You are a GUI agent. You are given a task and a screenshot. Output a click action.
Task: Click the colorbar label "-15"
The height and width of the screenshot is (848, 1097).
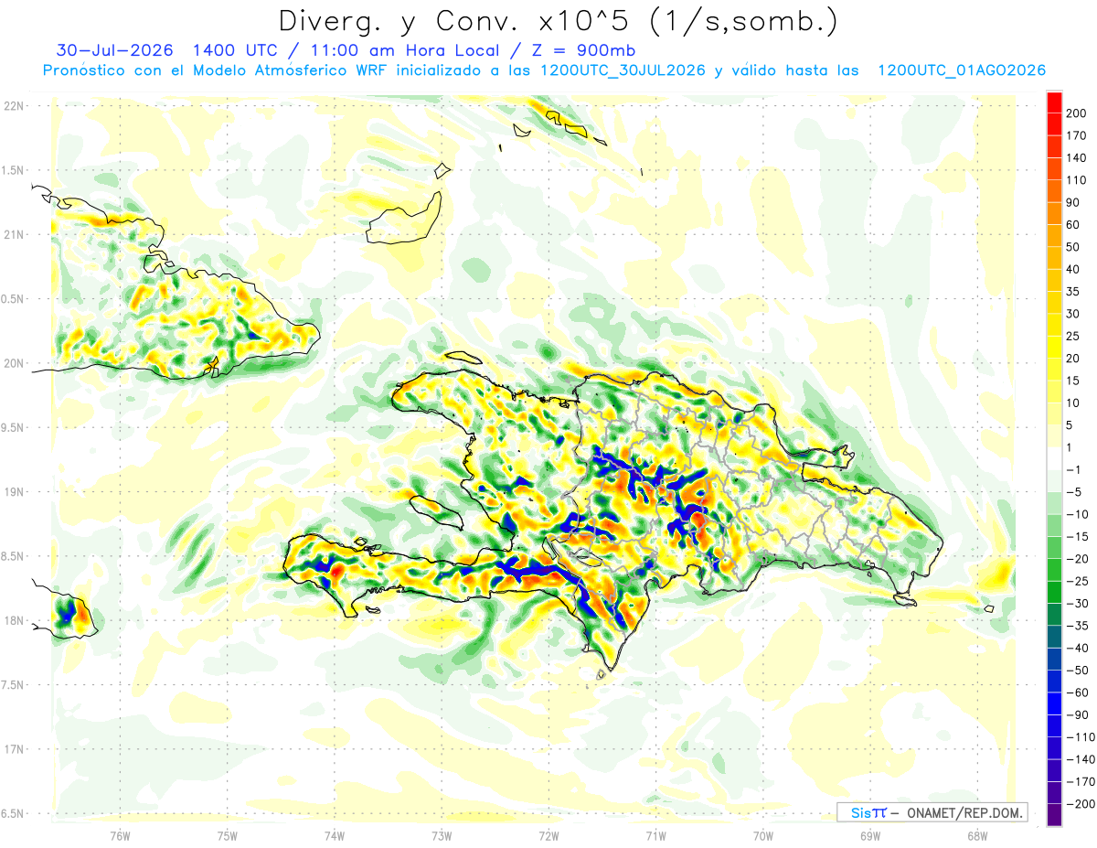(x=1077, y=536)
